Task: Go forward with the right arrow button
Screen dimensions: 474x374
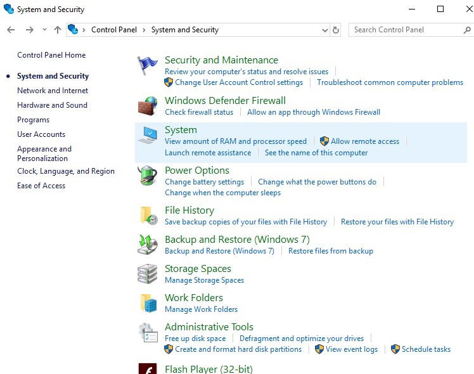Action: (x=30, y=30)
